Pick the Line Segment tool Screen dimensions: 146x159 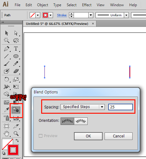(7, 56)
